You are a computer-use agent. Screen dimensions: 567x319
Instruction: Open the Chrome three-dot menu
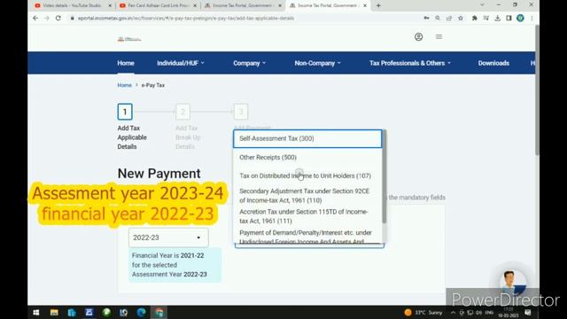[532, 18]
